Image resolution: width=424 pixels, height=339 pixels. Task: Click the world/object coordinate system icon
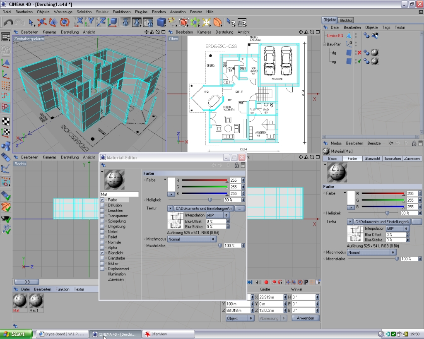point(112,22)
